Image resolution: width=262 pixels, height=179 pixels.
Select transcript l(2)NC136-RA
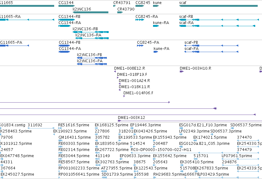click(92, 38)
